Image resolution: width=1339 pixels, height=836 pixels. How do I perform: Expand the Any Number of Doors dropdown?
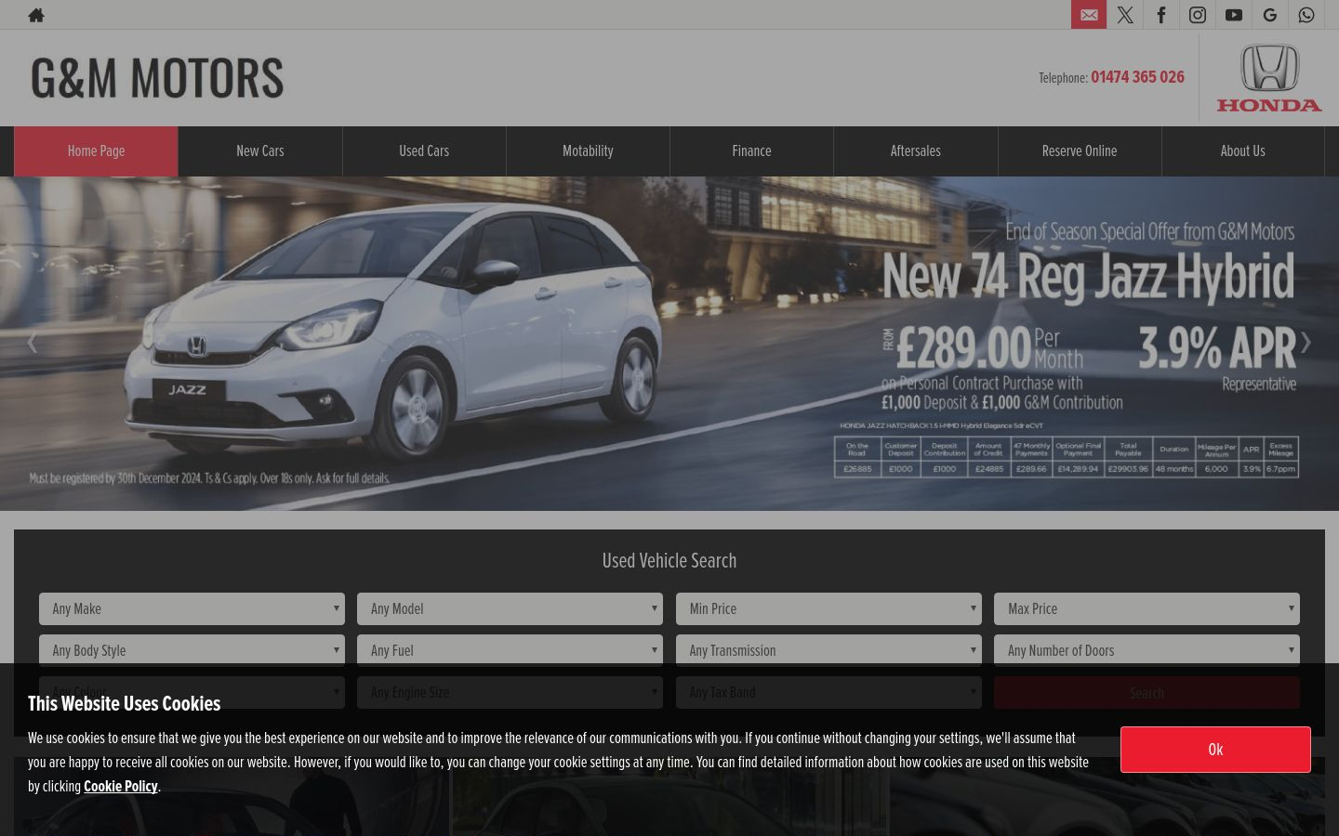(1147, 649)
